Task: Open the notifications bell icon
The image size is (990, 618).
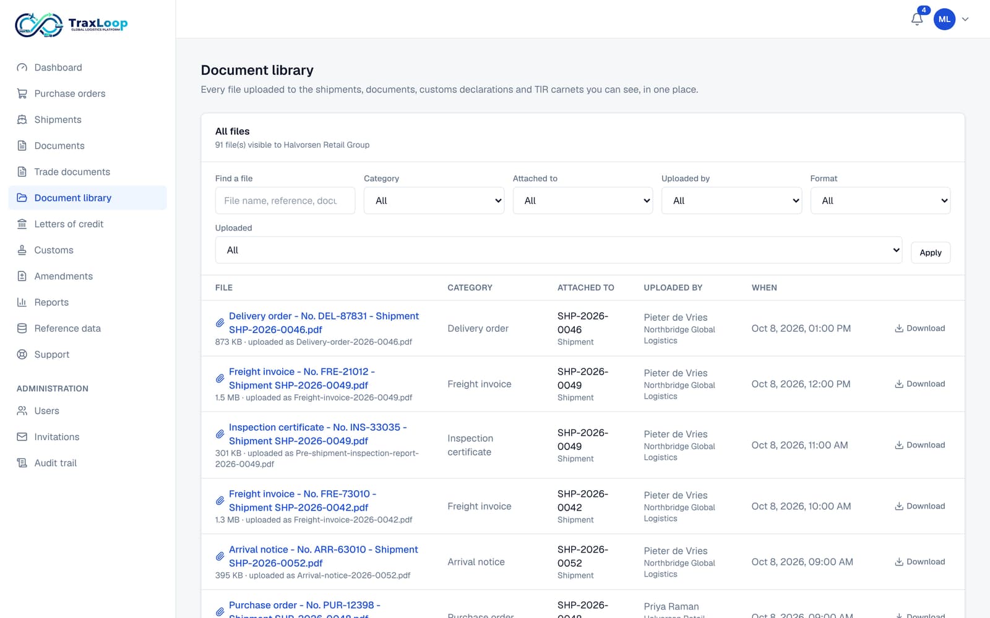Action: pyautogui.click(x=917, y=19)
